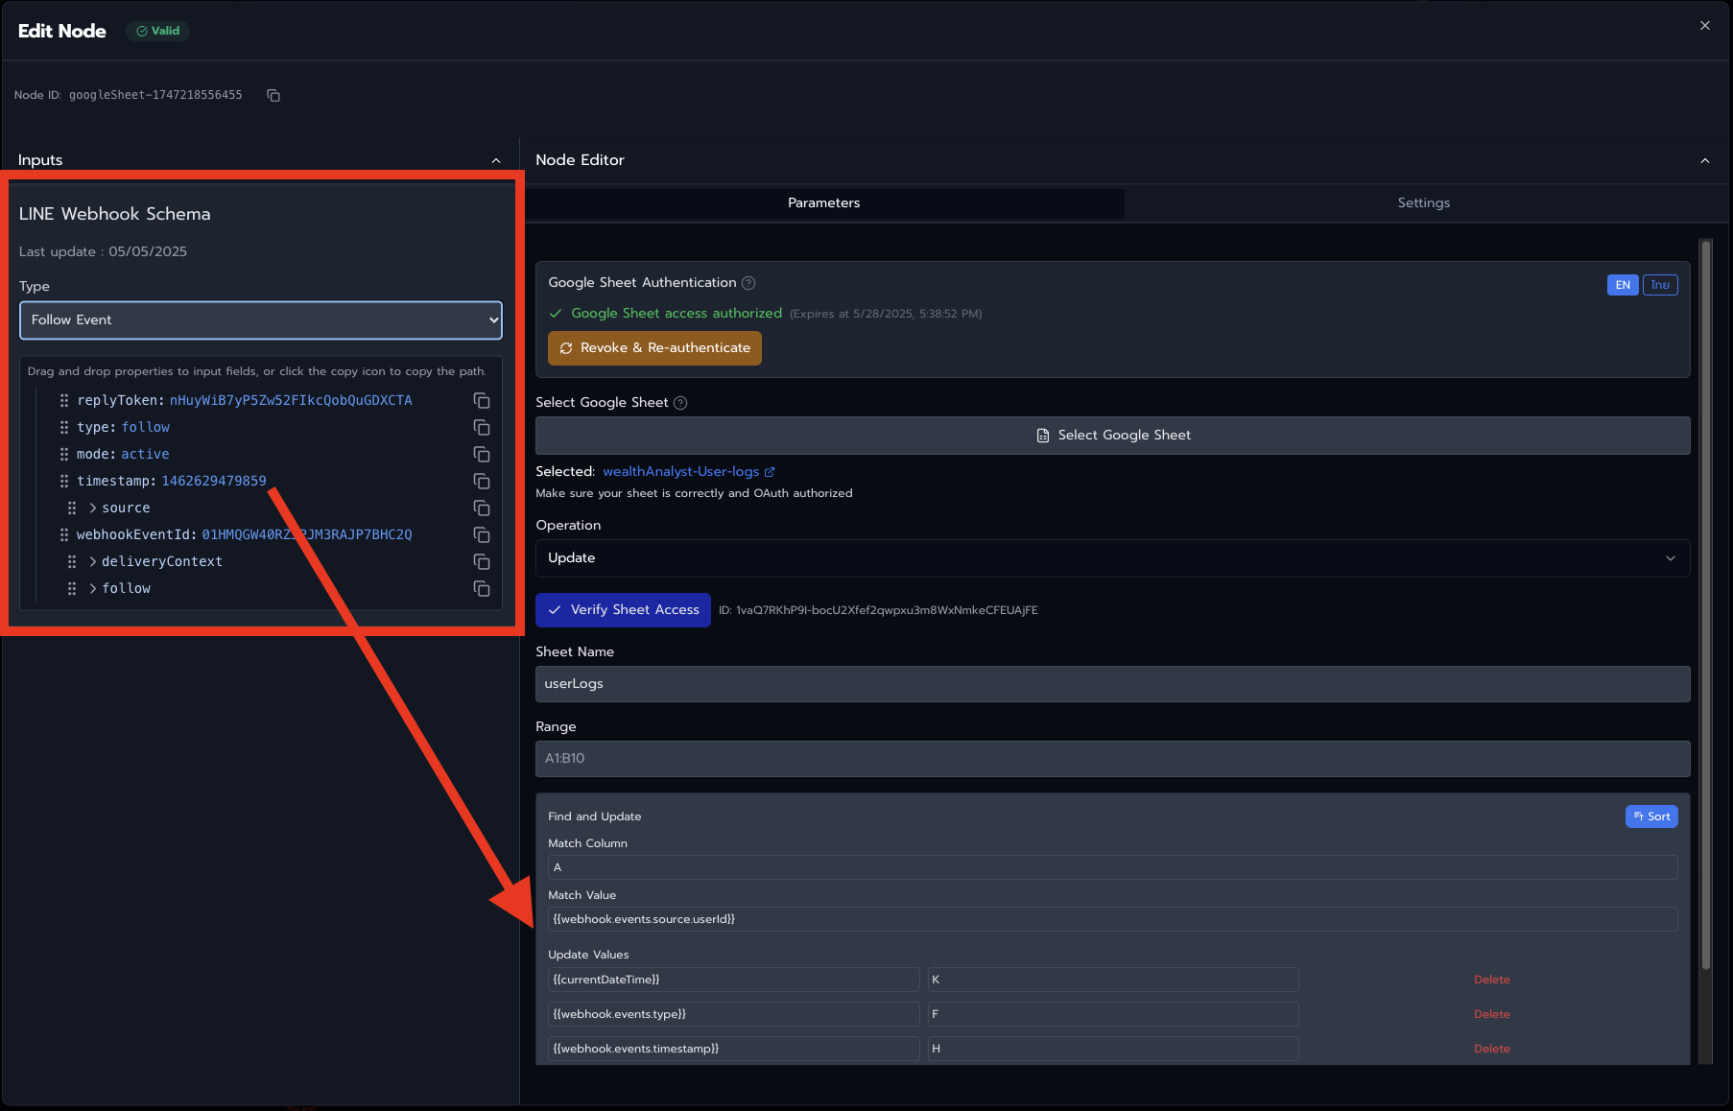
Task: Click the Match Value input field
Action: click(x=1112, y=919)
